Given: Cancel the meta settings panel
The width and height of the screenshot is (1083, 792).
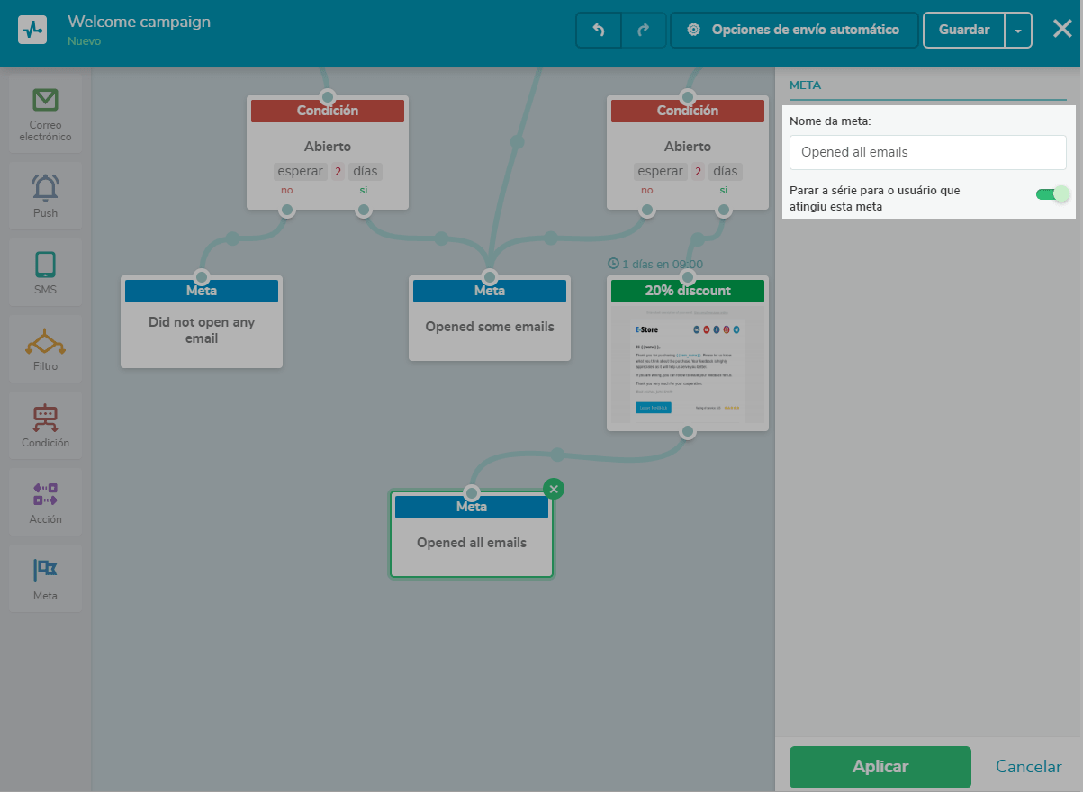Looking at the screenshot, I should click(1029, 767).
